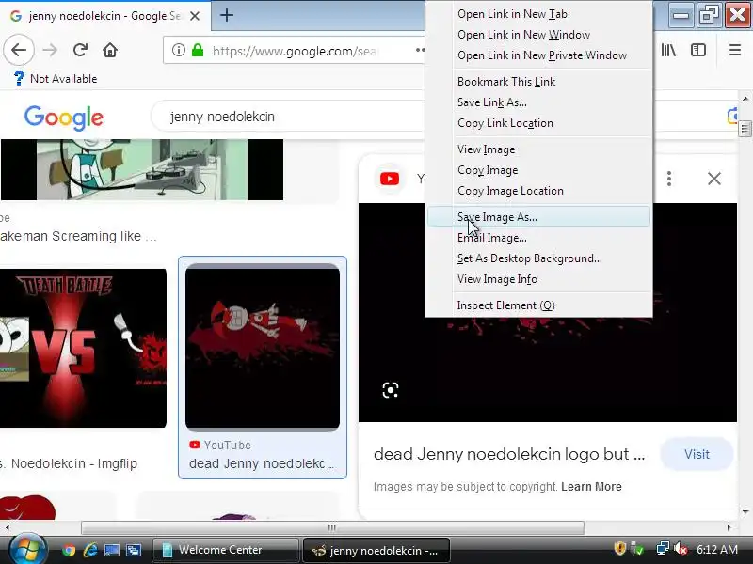This screenshot has width=753, height=564.
Task: Go back with the browser back arrow
Action: click(x=19, y=50)
